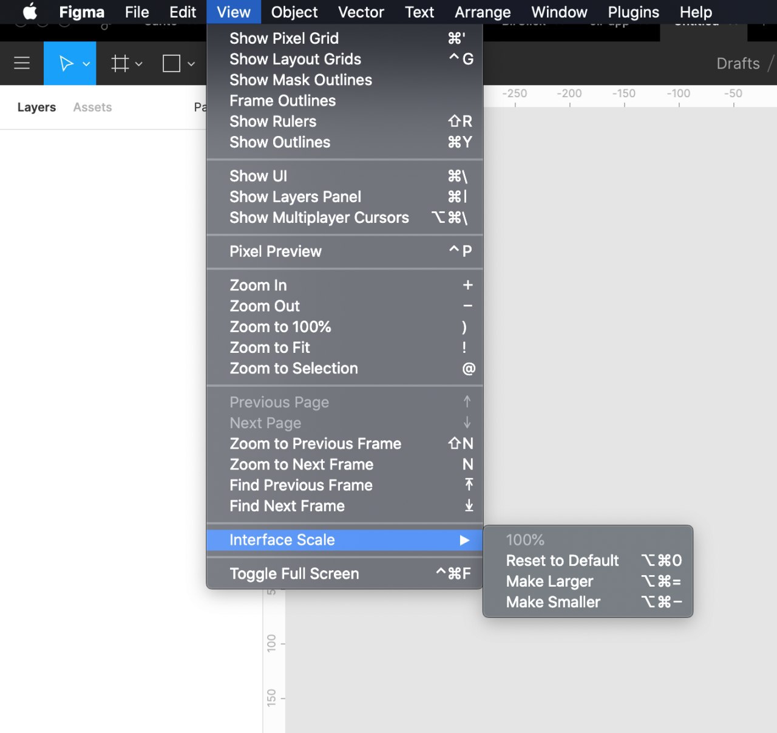Expand the Frame tool dropdown chevron
The height and width of the screenshot is (733, 777).
coord(139,64)
